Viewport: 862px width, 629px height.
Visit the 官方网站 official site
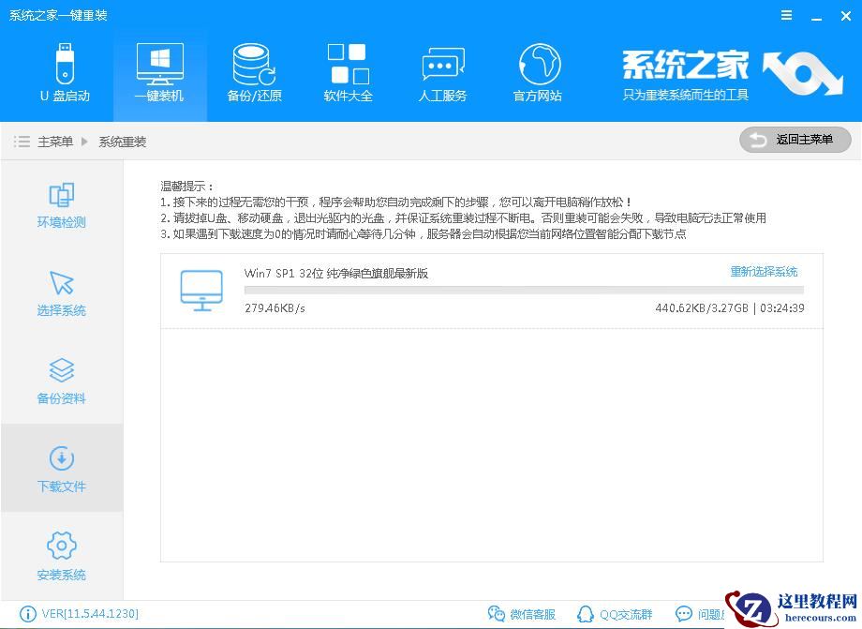point(536,73)
